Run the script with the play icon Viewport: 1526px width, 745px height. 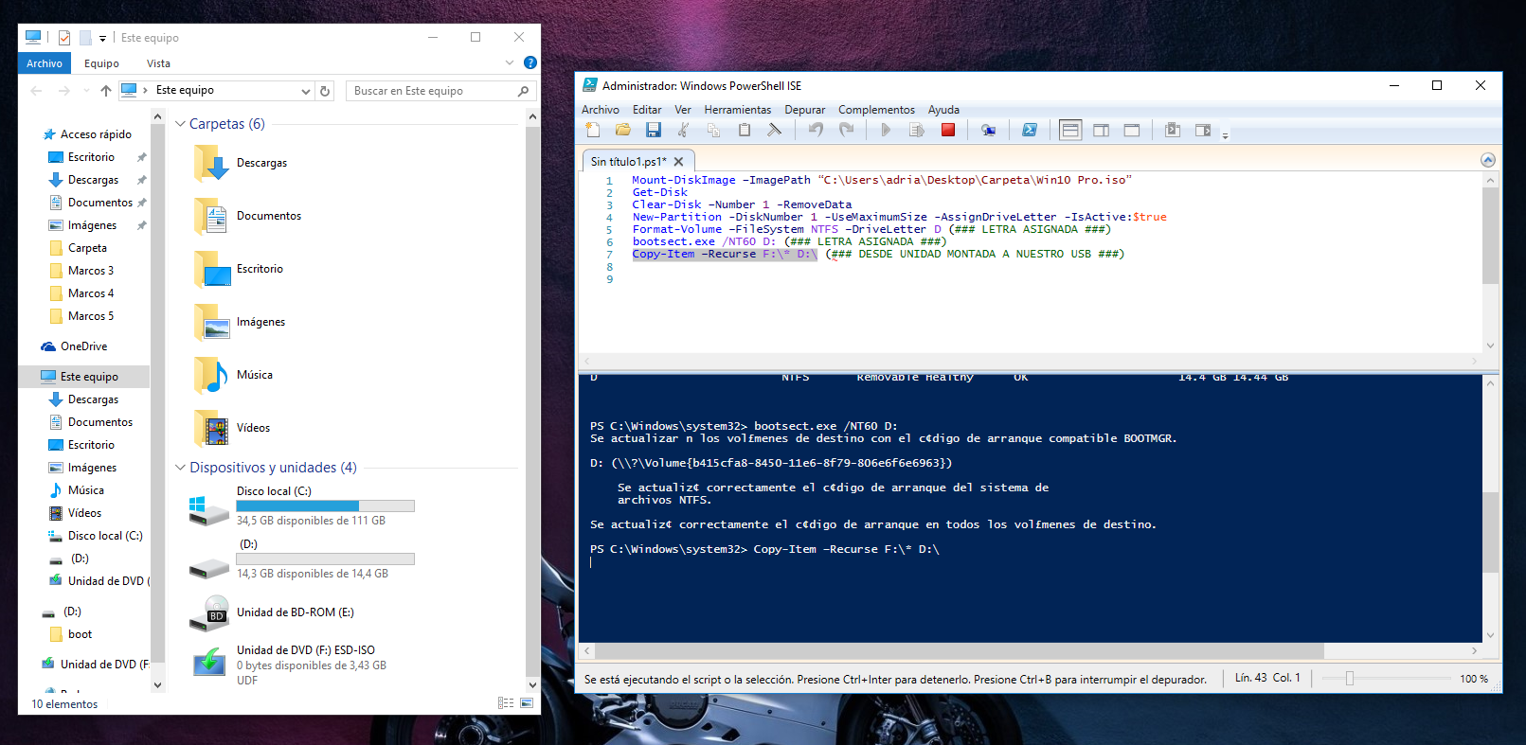886,130
